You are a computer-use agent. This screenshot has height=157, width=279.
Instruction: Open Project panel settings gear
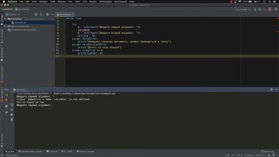[47, 14]
